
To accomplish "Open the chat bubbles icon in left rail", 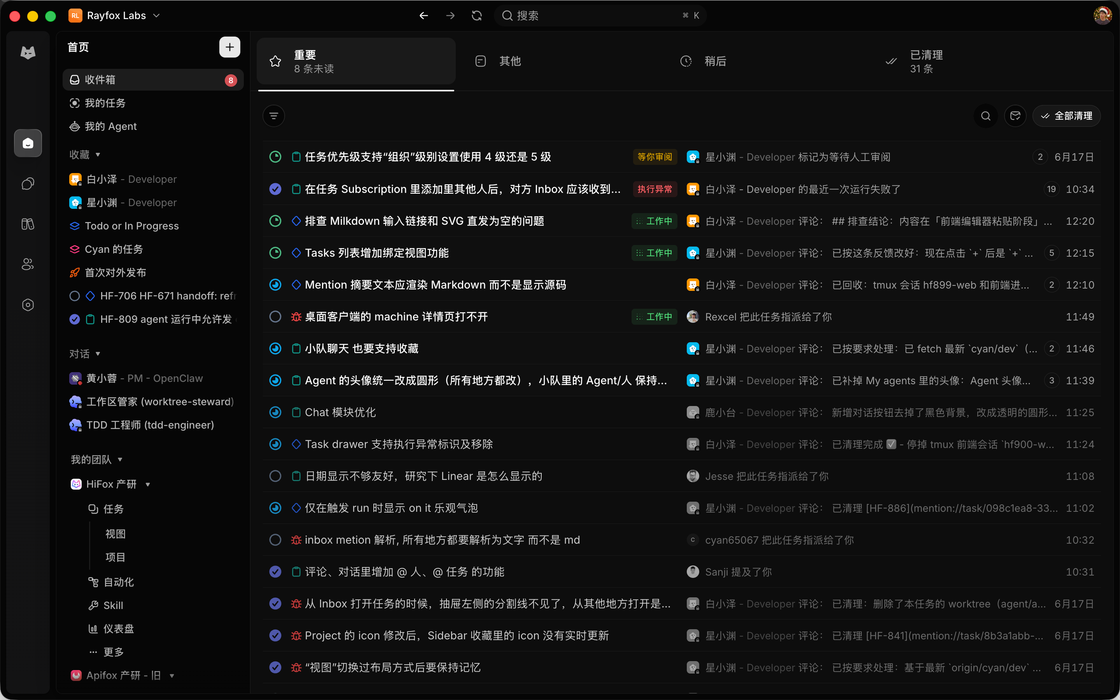I will pyautogui.click(x=28, y=184).
